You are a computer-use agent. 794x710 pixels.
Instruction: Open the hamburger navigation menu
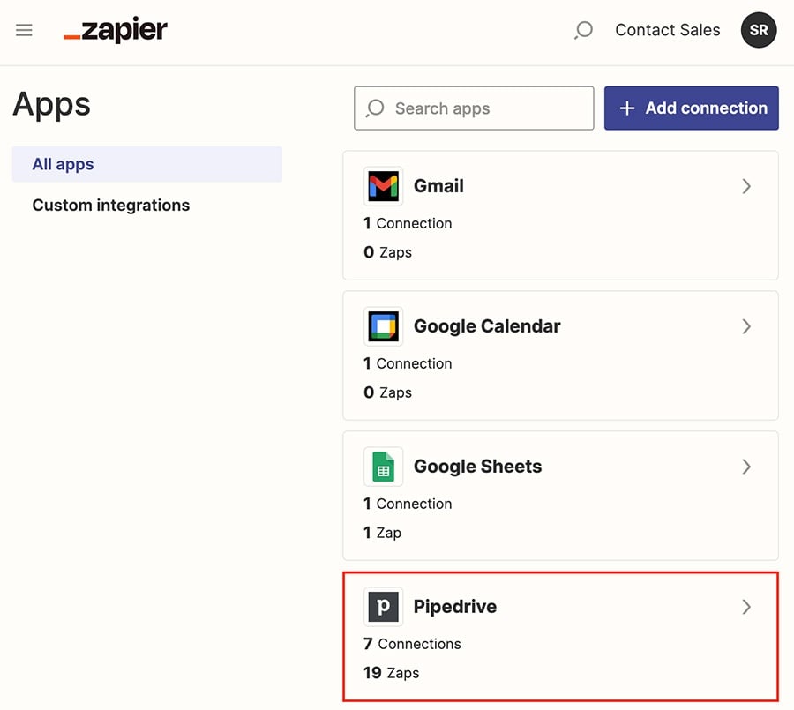[x=24, y=29]
